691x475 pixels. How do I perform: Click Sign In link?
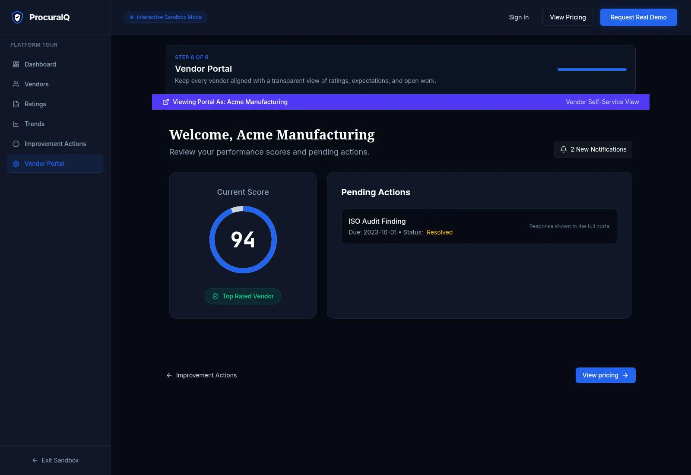point(519,17)
